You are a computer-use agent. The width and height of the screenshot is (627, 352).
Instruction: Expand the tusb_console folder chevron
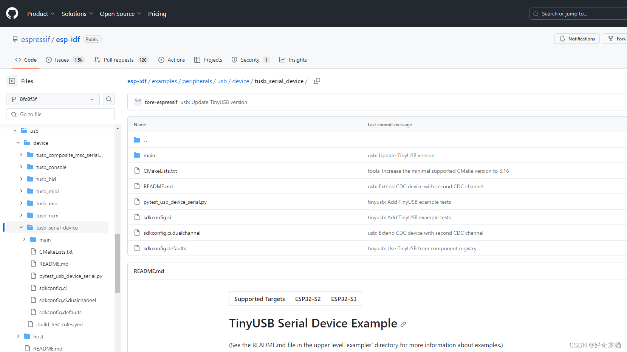[x=21, y=167]
